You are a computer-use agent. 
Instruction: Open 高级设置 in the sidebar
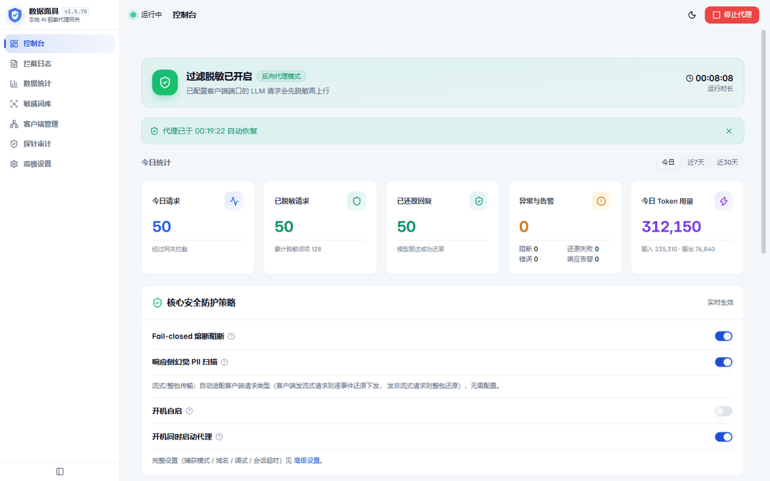60,164
